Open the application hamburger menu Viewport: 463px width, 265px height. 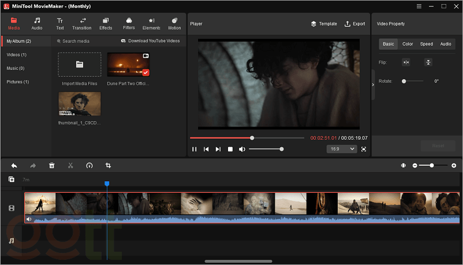pos(418,6)
